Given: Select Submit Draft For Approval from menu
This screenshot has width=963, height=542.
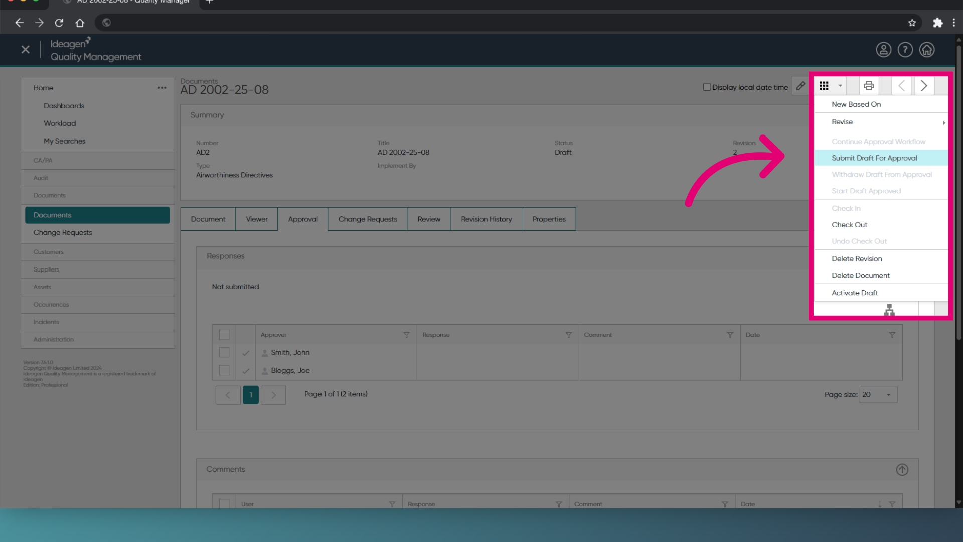Looking at the screenshot, I should coord(874,158).
